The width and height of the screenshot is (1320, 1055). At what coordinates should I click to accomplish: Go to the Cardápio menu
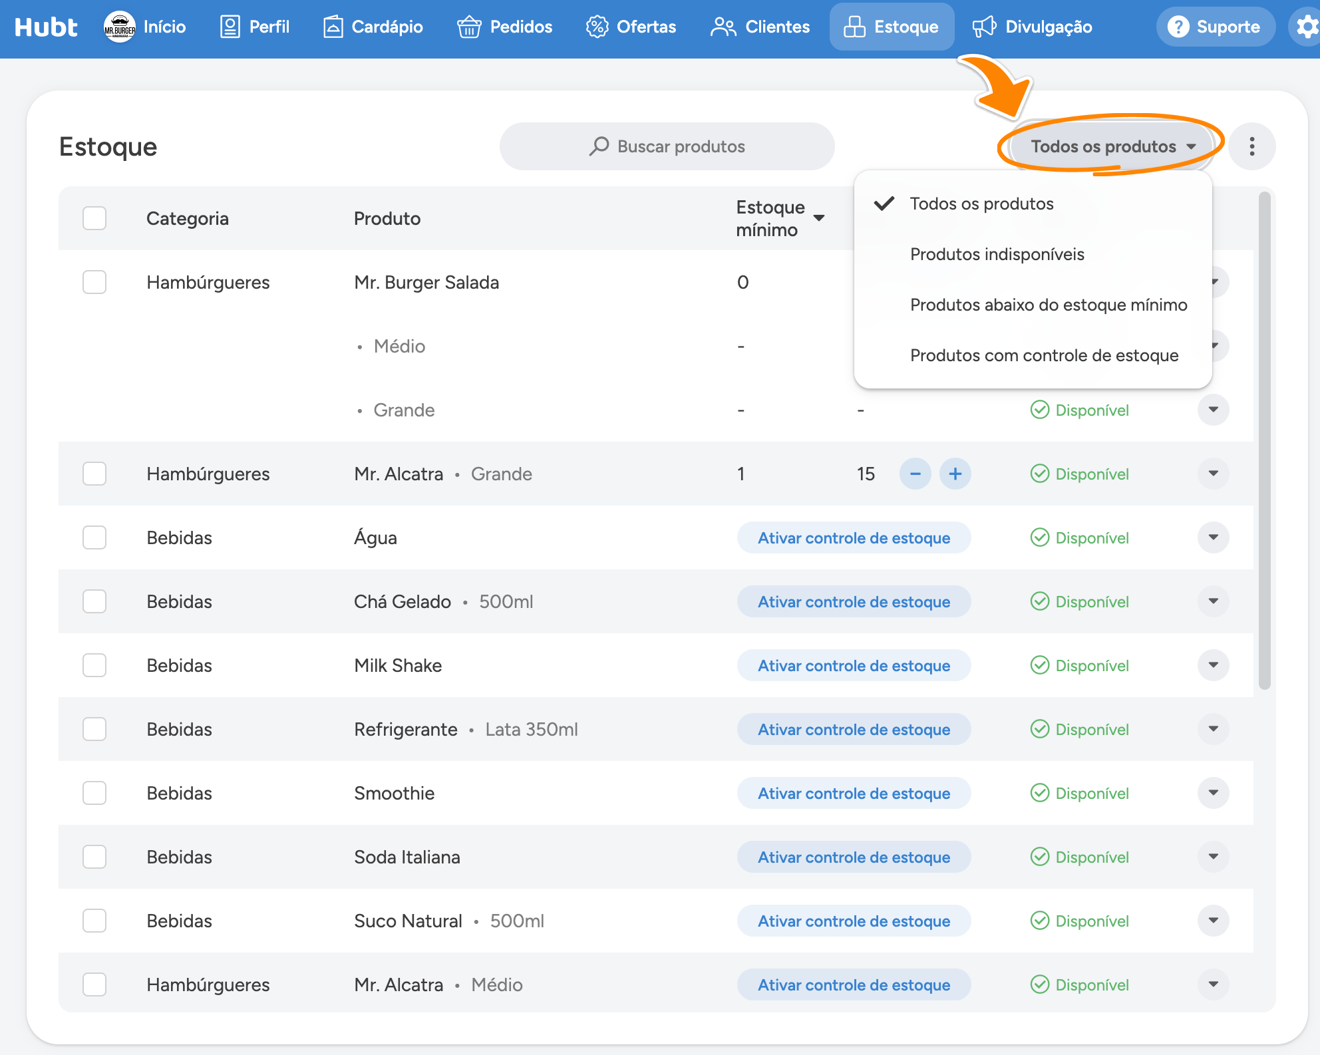click(x=373, y=27)
